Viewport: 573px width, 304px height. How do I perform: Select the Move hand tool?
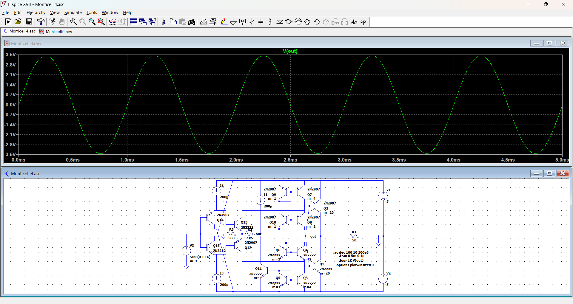[x=298, y=22]
